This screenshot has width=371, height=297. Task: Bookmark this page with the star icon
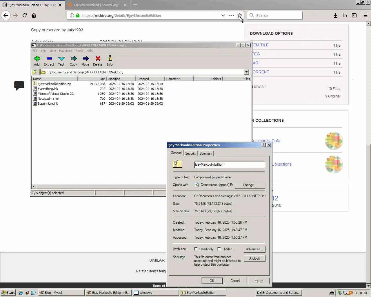click(240, 15)
